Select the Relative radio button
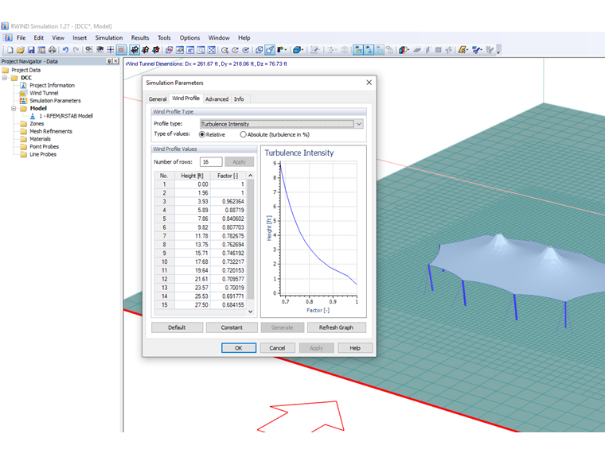 (201, 134)
